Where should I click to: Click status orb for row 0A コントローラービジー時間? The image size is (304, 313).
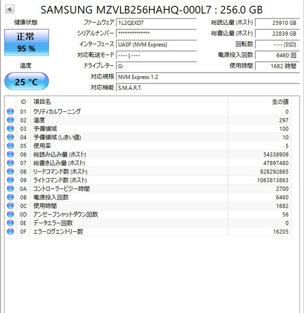10,188
